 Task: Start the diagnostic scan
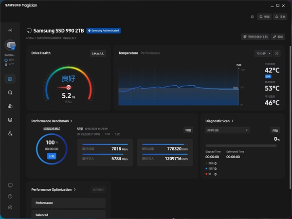(x=275, y=130)
